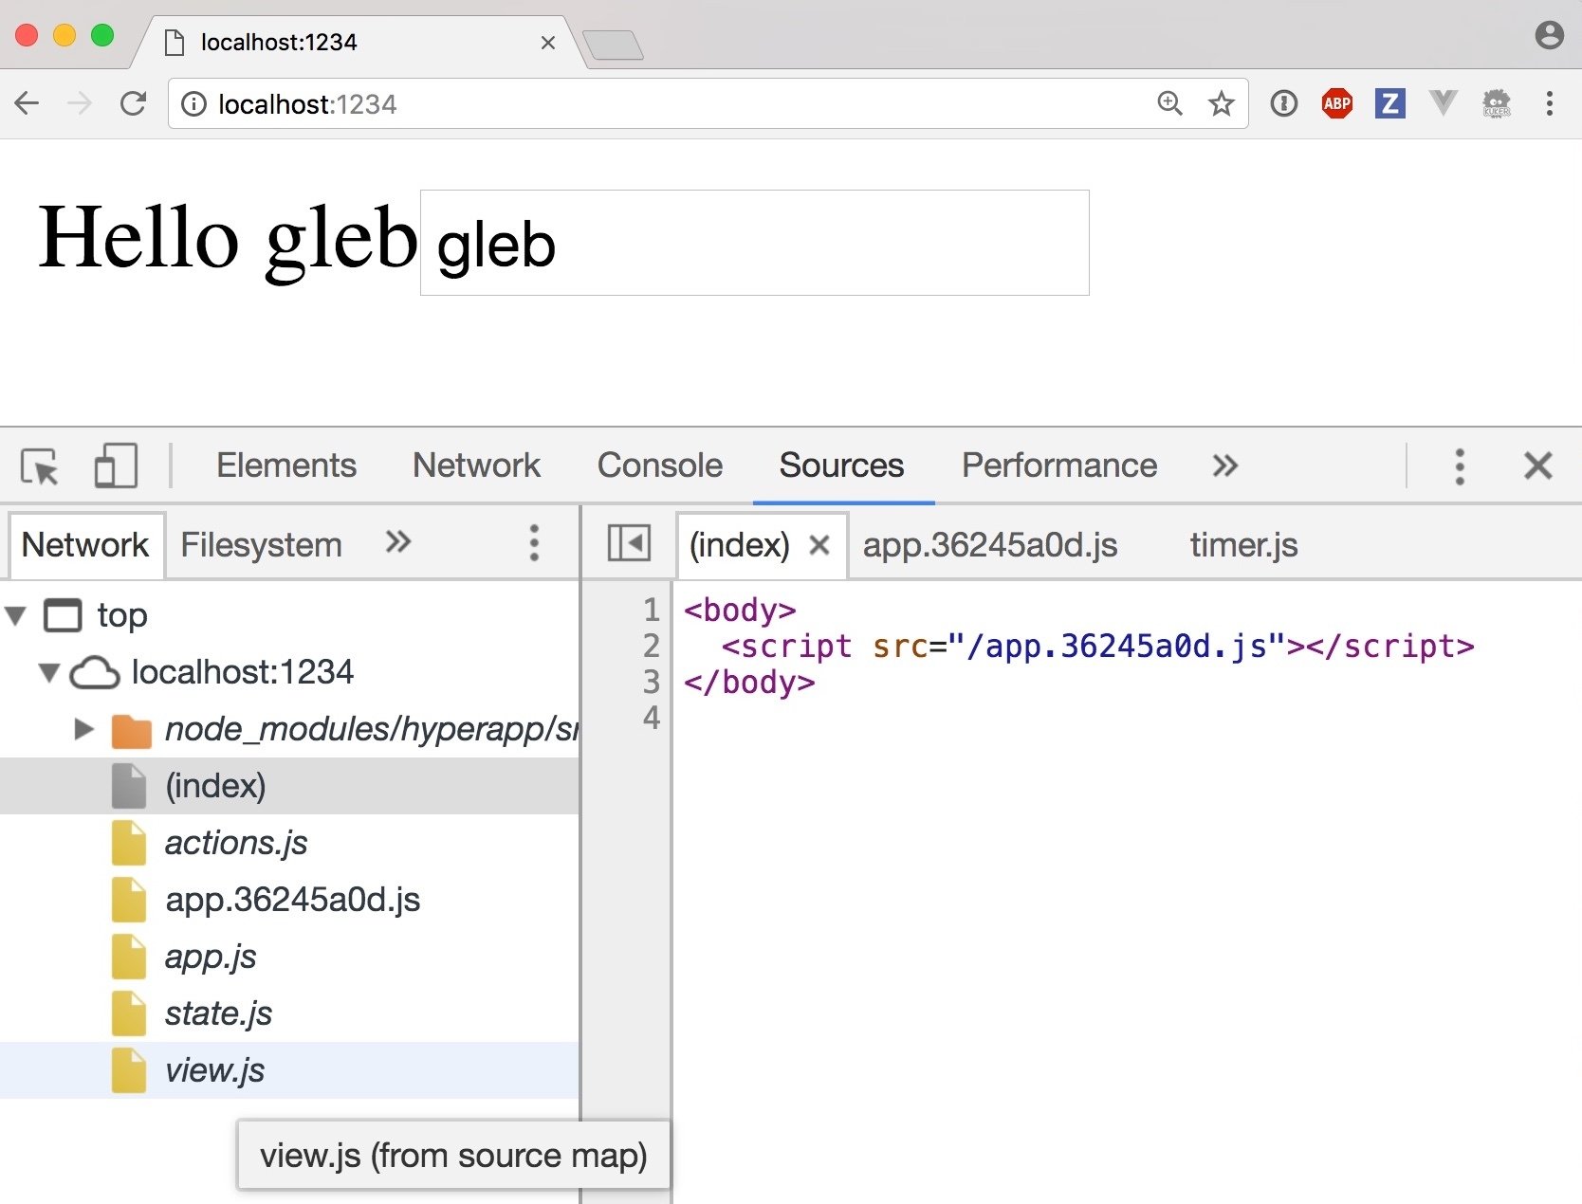Open the 1Password extension icon

click(1284, 103)
